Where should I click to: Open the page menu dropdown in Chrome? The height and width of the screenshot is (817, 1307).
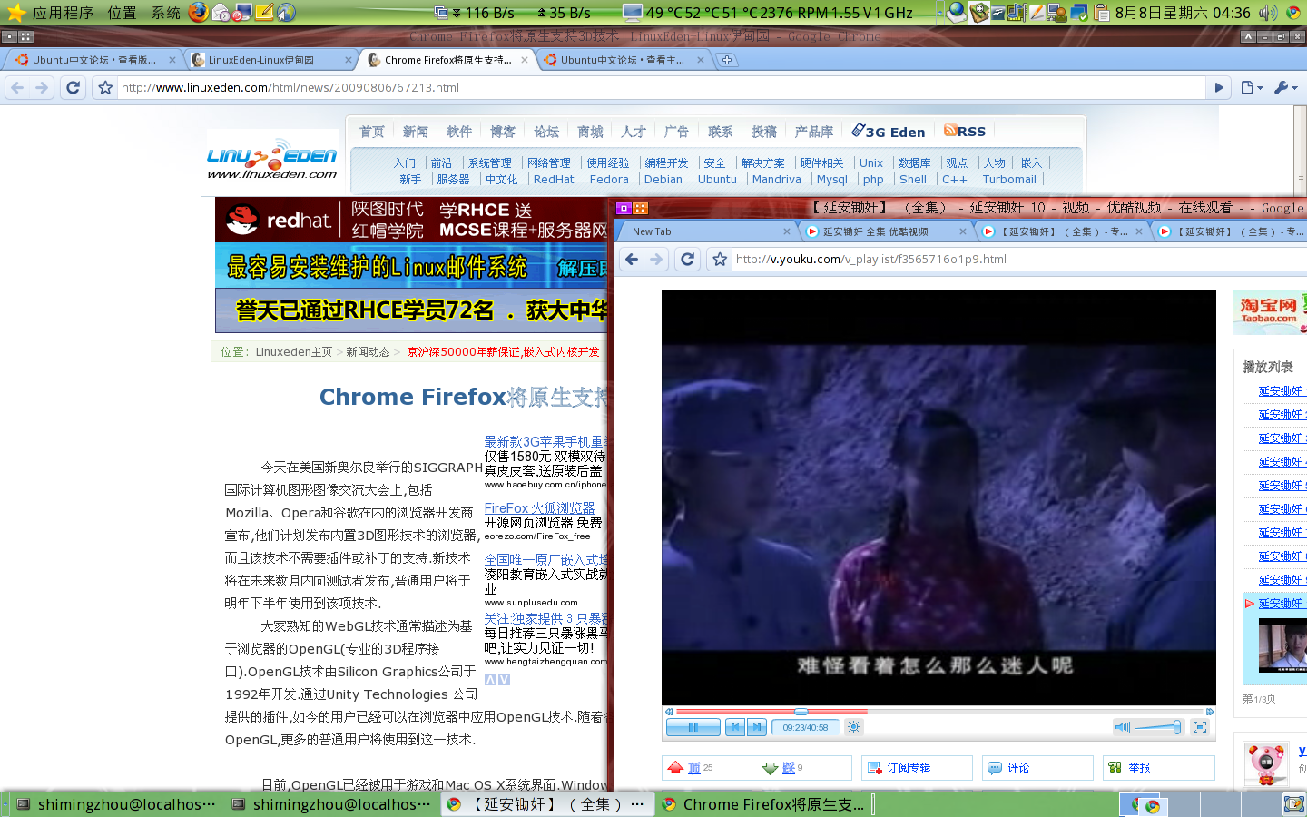pos(1252,87)
